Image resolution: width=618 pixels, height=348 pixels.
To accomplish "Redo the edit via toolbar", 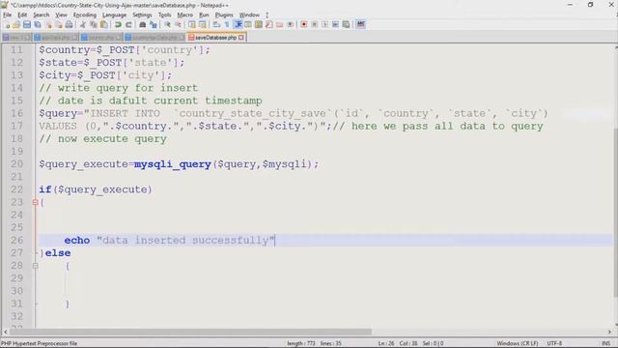I will click(128, 24).
